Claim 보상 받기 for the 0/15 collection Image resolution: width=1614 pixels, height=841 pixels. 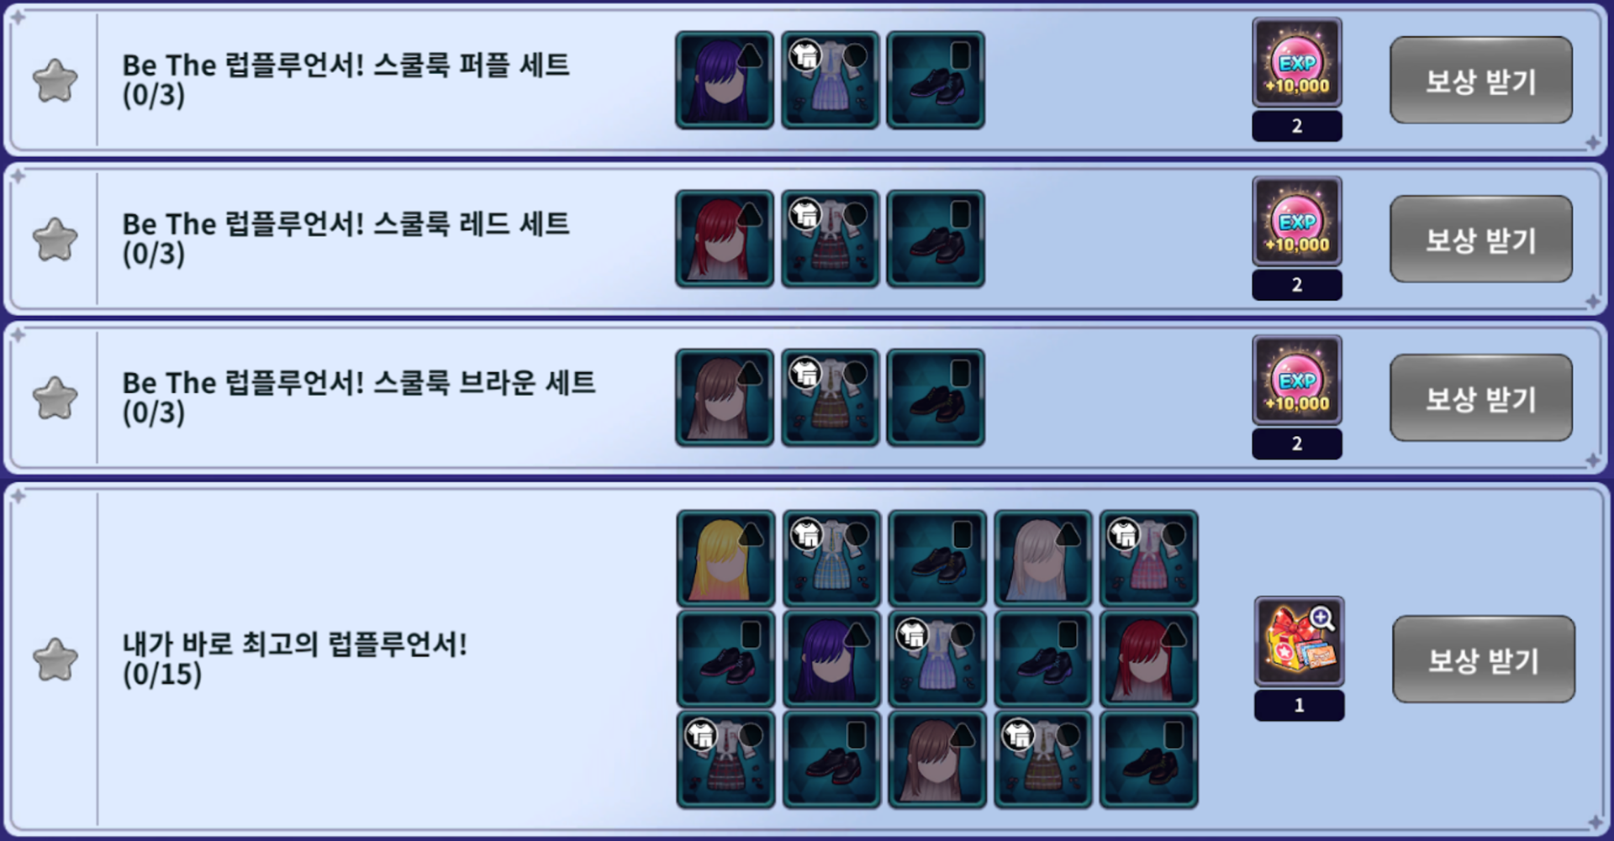pos(1484,660)
